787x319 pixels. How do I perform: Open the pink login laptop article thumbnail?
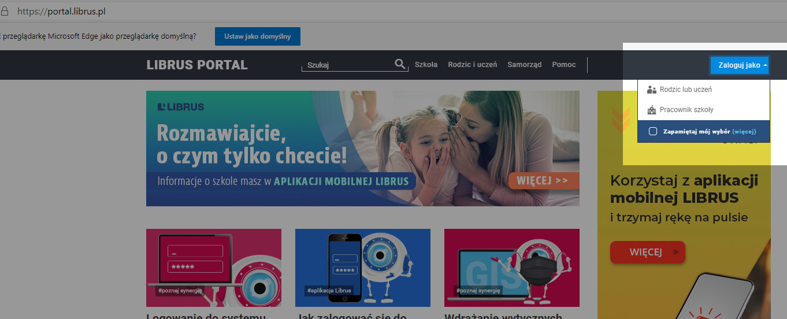(214, 268)
